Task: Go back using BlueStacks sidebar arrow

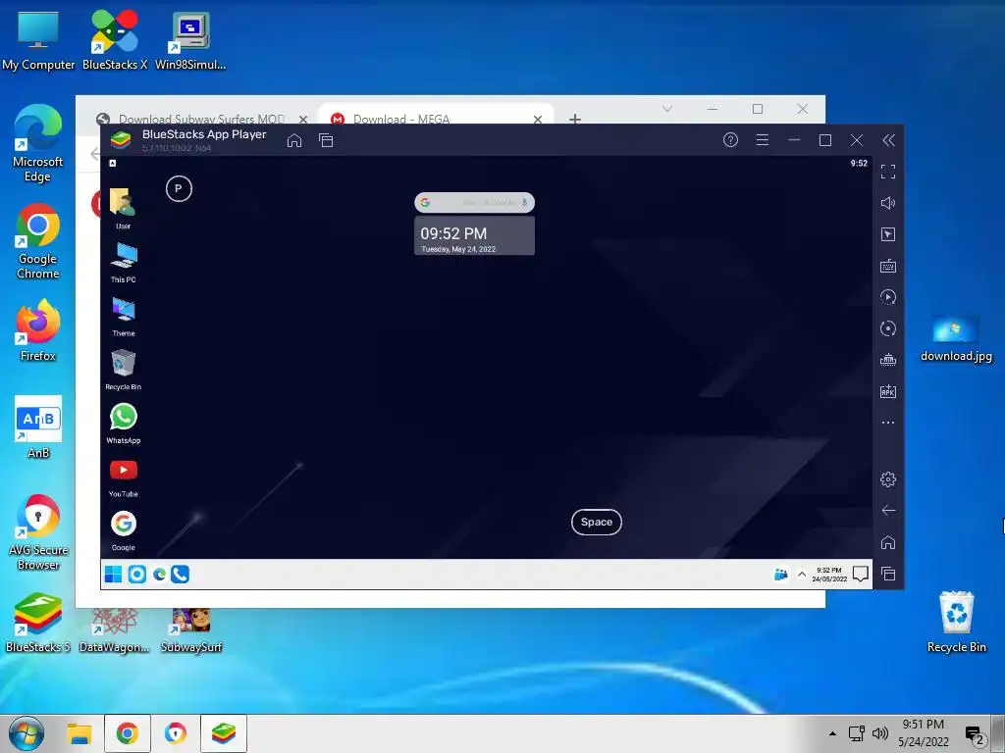Action: click(x=888, y=510)
